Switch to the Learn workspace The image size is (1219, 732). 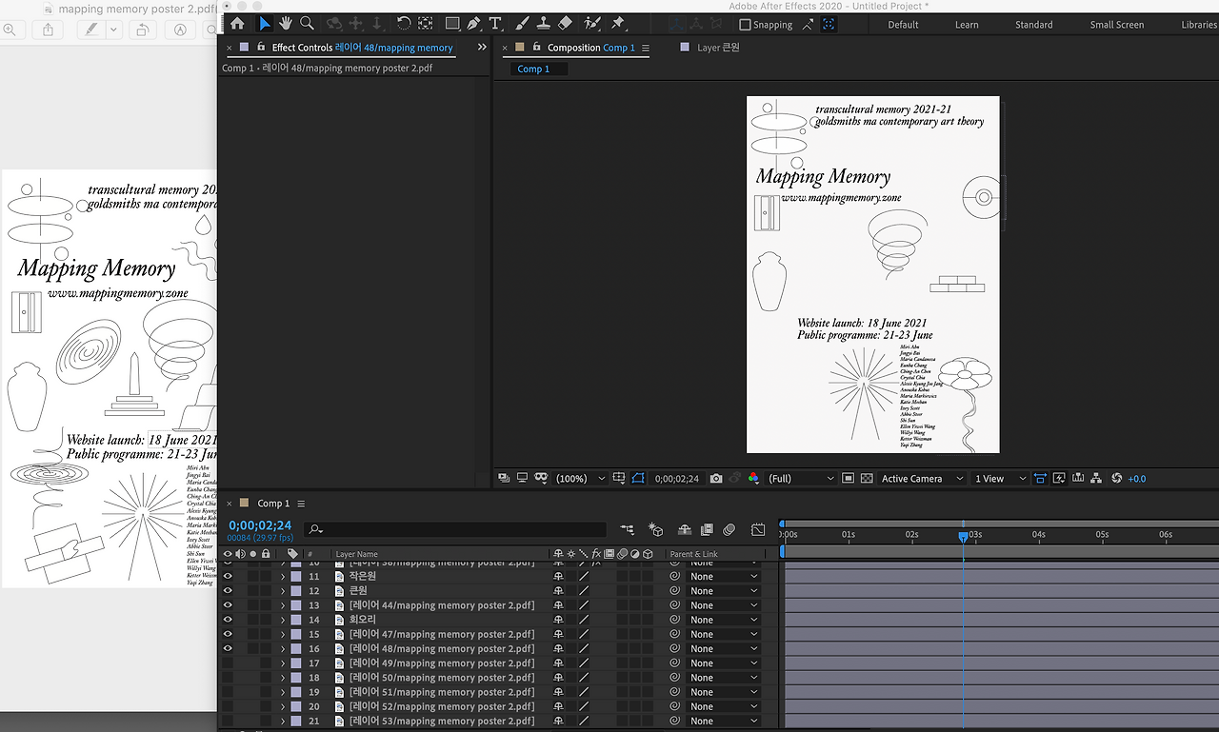[x=967, y=25]
